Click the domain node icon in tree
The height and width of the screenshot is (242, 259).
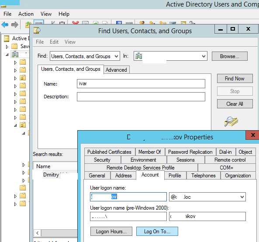15,54
